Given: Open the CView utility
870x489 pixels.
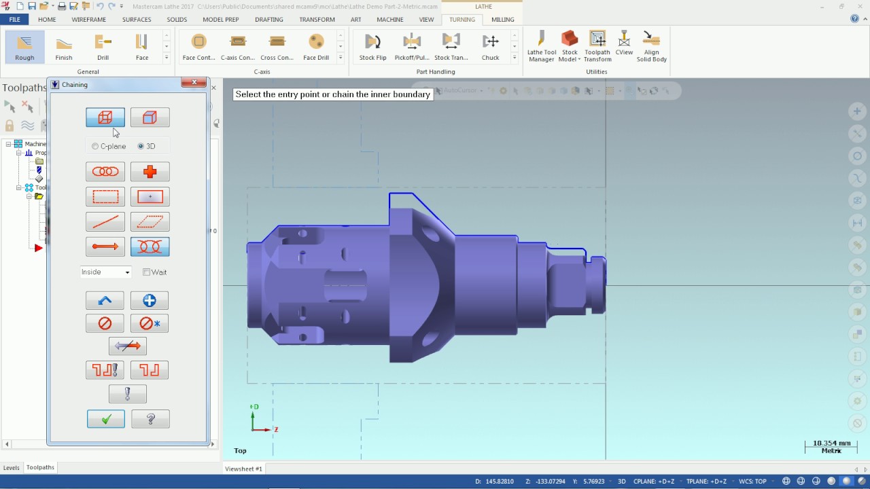Looking at the screenshot, I should point(624,43).
